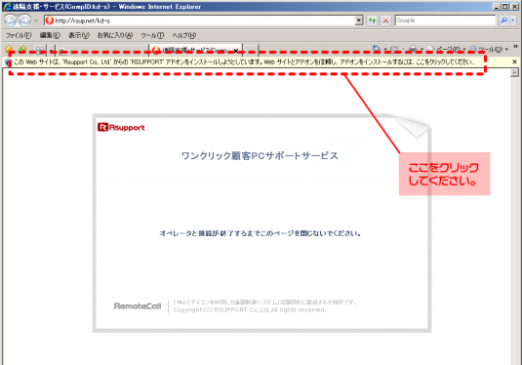Expand the command bar overflow chevron

(515, 47)
